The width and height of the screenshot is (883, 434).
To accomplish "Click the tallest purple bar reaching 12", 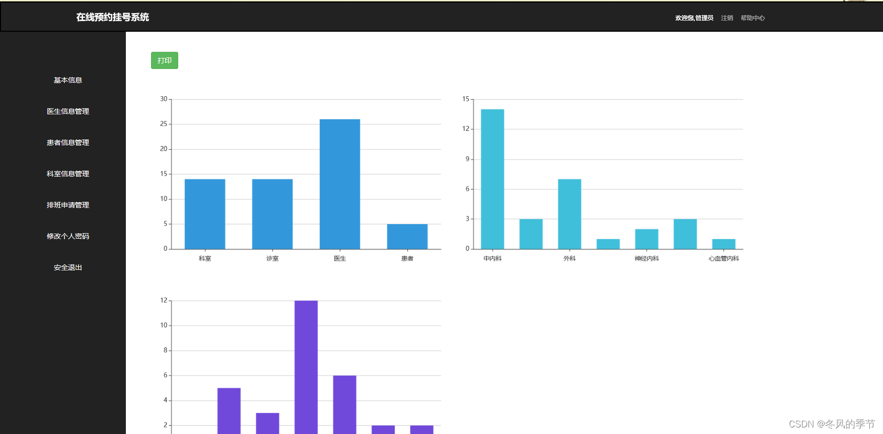I will pos(306,367).
